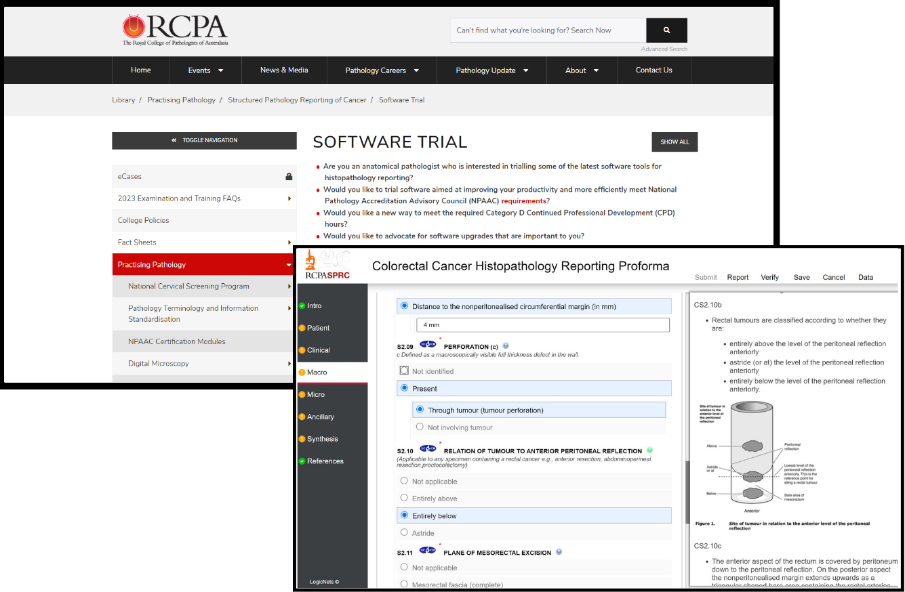The height and width of the screenshot is (592, 905).
Task: Click the Toggle Navigation button
Action: tap(204, 140)
